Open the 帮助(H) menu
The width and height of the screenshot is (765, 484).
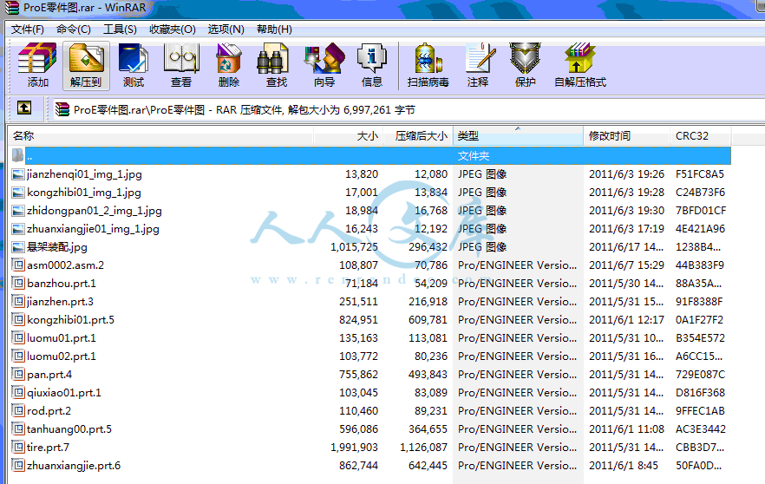(x=274, y=29)
